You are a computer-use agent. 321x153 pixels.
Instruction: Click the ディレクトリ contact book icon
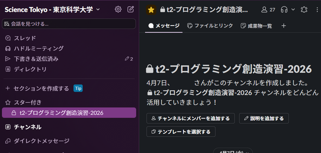[8, 69]
